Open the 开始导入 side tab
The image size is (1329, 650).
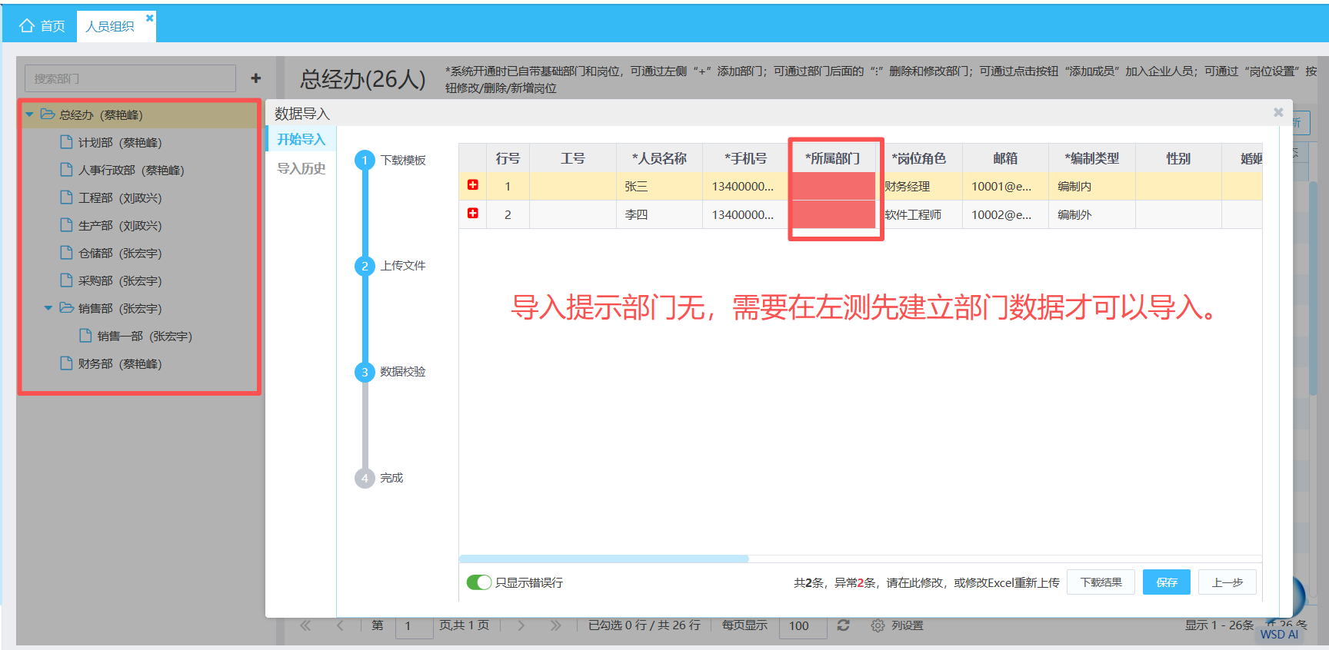tap(301, 139)
